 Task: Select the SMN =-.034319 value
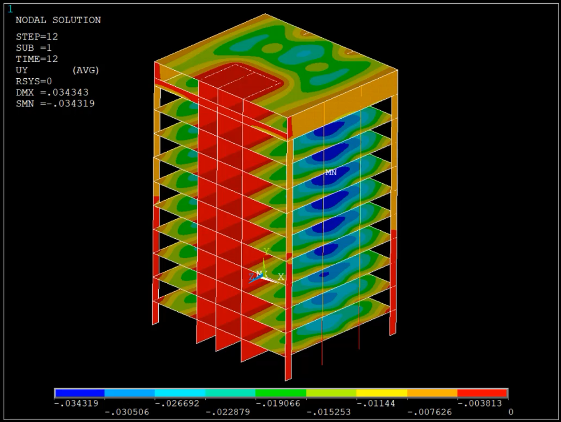coord(55,104)
